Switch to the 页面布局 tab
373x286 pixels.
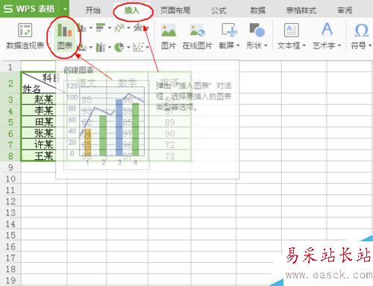(175, 10)
